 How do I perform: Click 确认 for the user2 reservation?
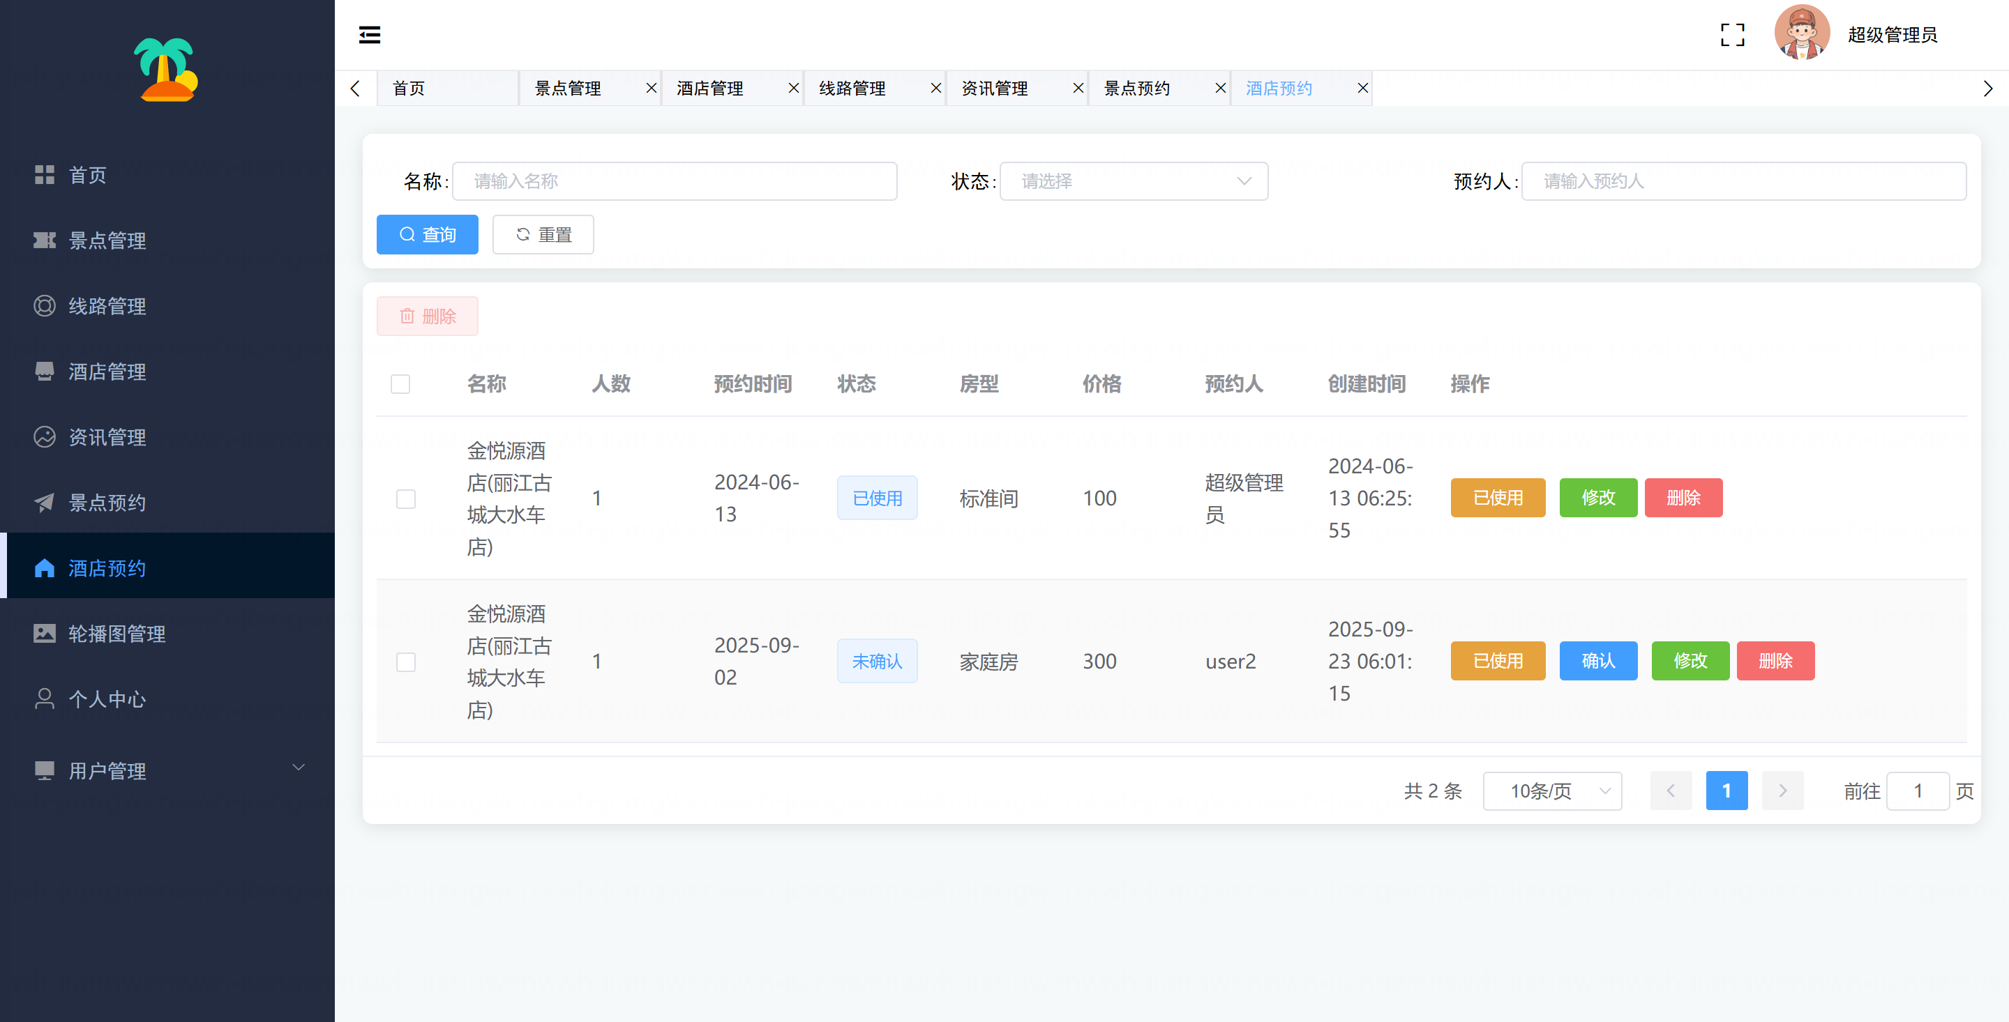(x=1597, y=661)
